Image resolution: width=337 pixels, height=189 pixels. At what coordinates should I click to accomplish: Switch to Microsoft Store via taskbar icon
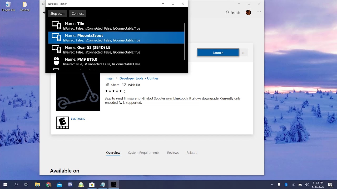92,185
